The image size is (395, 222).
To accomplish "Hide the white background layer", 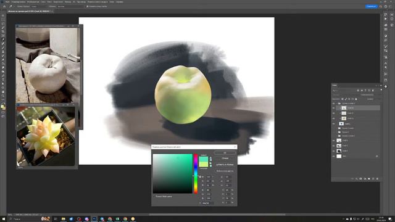I will click(333, 156).
